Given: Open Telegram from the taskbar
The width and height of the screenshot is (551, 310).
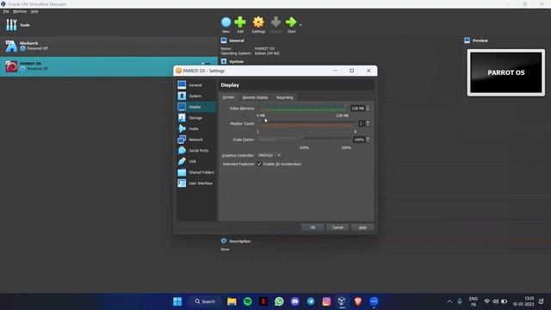Looking at the screenshot, I should point(311,301).
